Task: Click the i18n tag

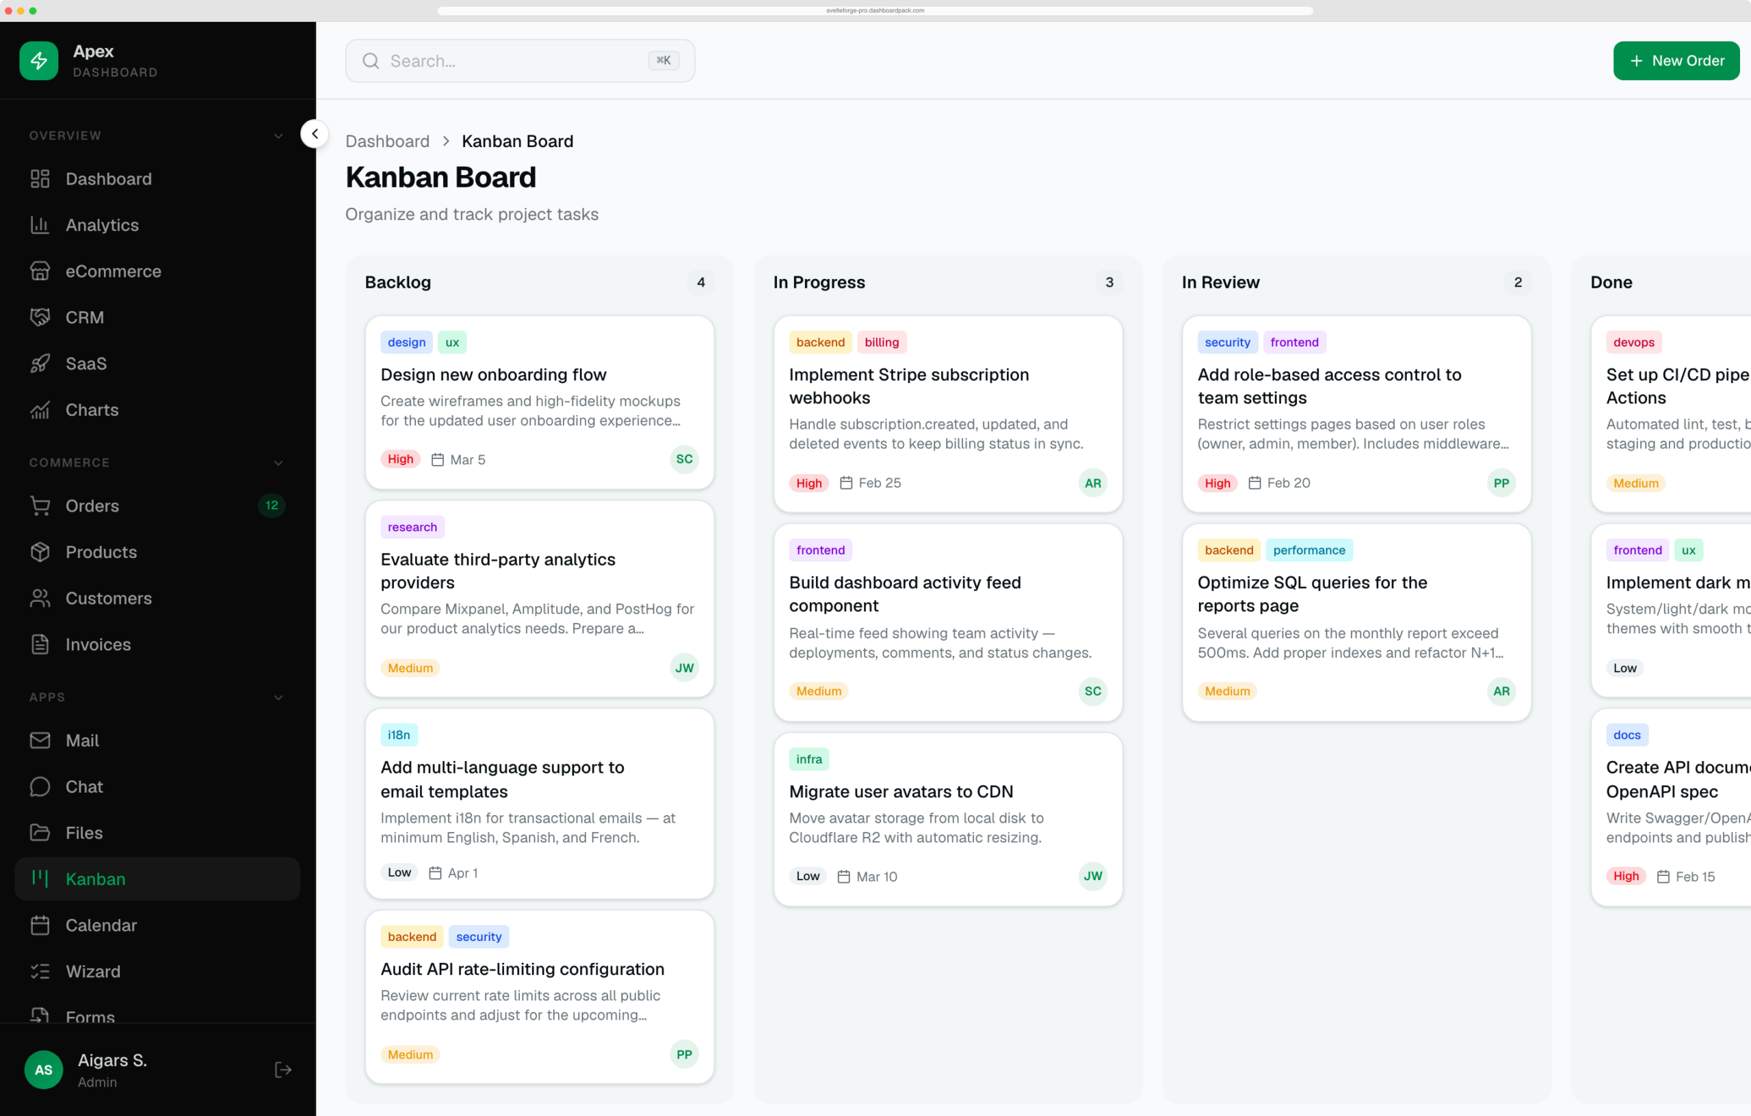Action: 399,735
